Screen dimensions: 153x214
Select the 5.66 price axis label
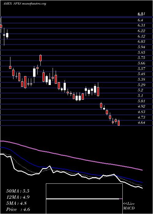point(141,63)
